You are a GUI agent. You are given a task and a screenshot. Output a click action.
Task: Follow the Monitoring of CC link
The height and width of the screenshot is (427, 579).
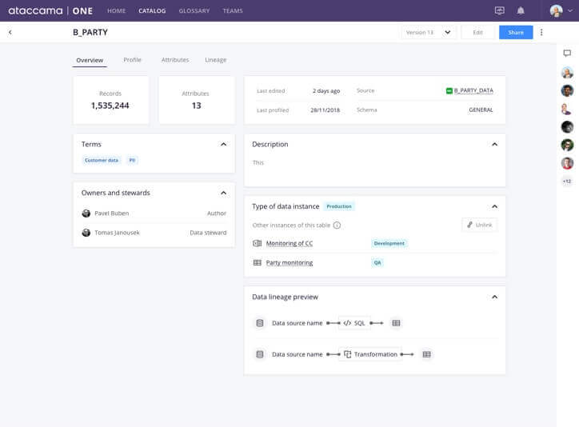pos(289,243)
